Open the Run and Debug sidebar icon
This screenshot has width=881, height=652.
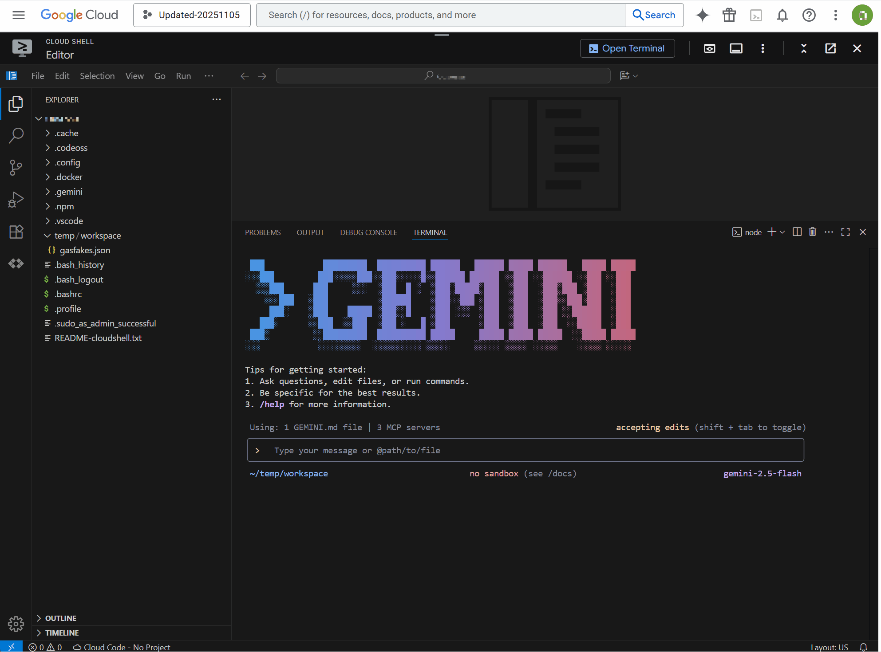pyautogui.click(x=16, y=200)
